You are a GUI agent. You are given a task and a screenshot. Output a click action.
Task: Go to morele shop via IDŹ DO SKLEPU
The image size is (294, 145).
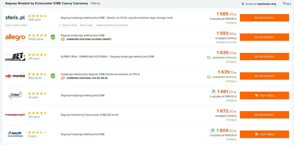tap(264, 76)
